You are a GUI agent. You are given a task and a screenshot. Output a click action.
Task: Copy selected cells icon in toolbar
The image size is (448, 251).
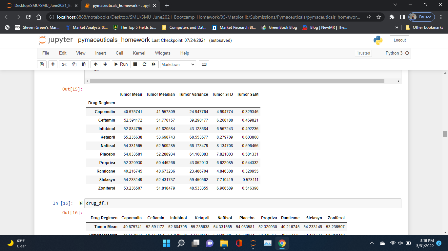coord(74,64)
